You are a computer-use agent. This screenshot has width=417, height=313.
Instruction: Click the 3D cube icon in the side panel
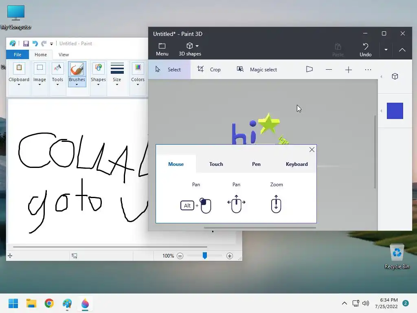click(395, 76)
